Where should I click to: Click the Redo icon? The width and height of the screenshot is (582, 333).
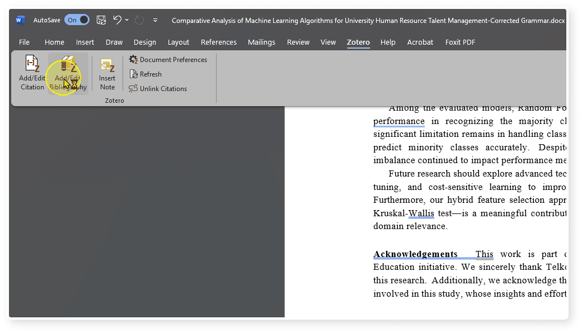coord(139,20)
